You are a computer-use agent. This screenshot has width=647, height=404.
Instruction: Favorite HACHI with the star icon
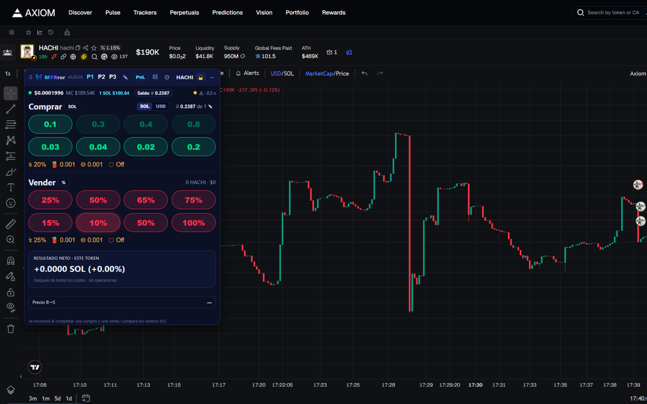[x=94, y=48]
